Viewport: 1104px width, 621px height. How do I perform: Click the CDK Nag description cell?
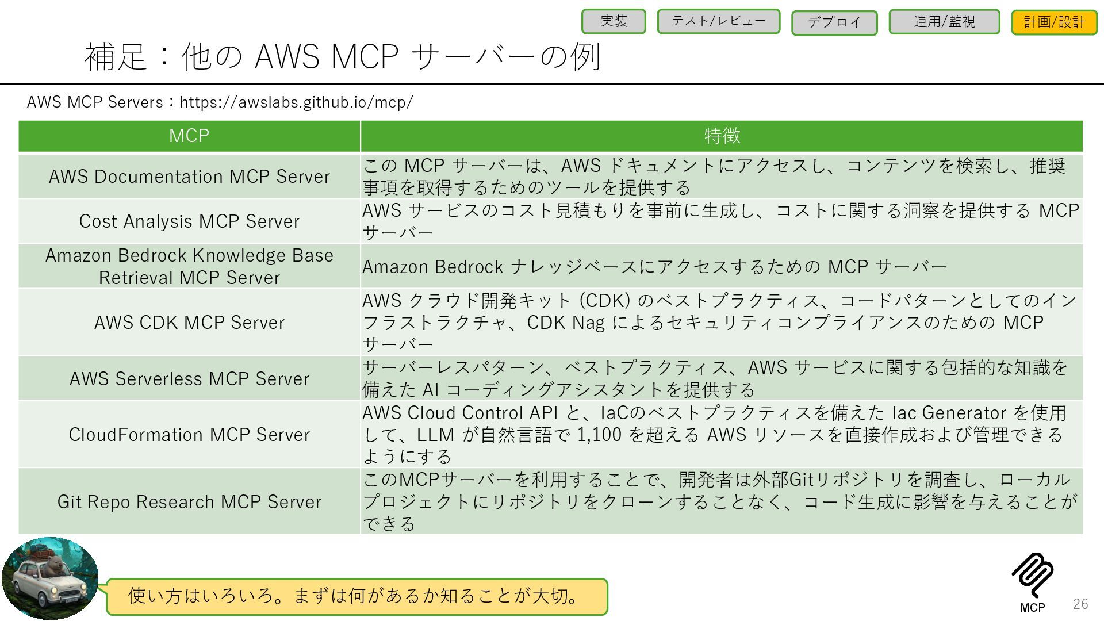(x=722, y=322)
